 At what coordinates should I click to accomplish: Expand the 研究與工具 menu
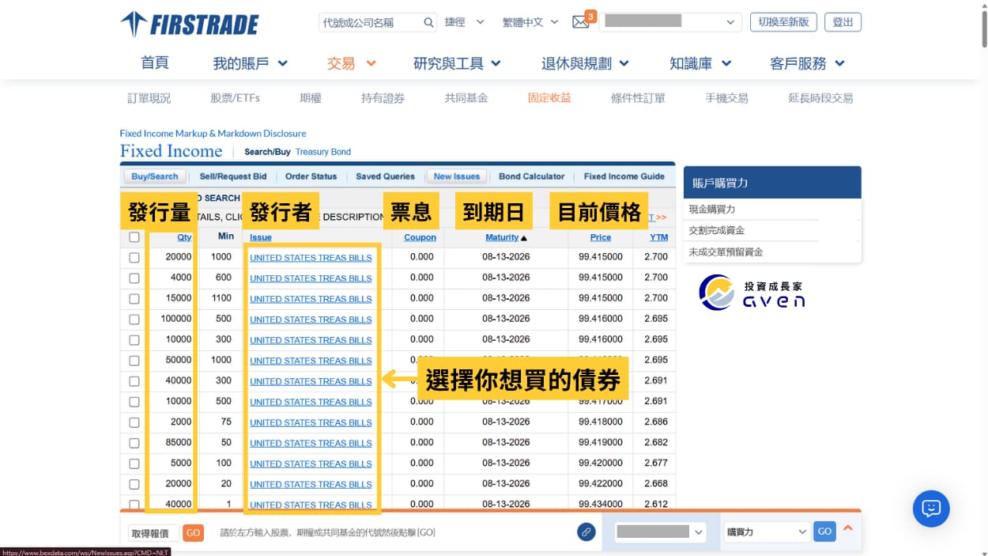pos(457,63)
